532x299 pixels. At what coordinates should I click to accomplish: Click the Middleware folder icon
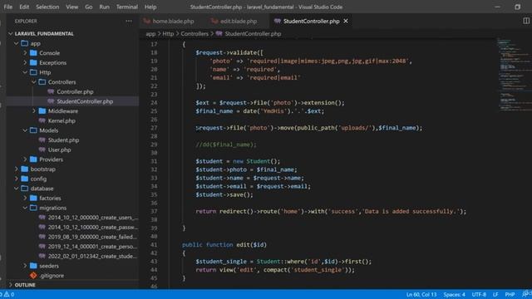point(42,110)
